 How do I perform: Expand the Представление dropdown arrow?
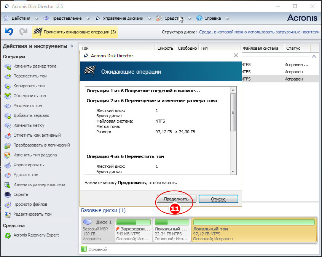point(88,19)
